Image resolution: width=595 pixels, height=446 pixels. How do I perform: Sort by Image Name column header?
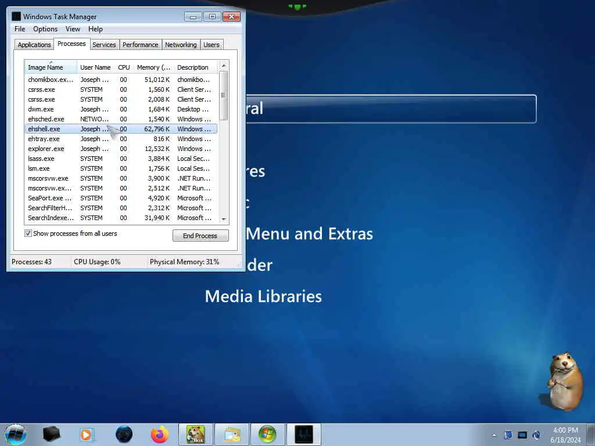pos(51,67)
